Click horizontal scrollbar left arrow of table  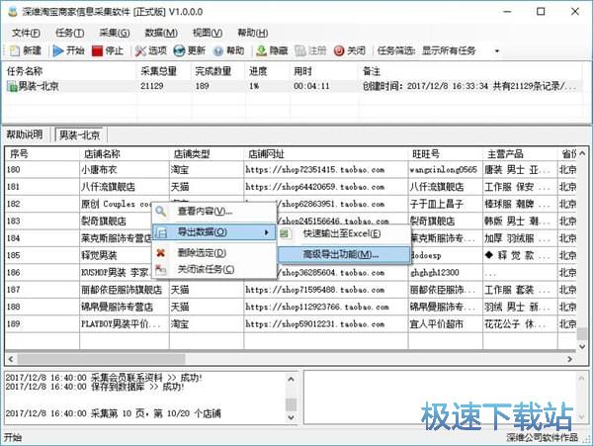[x=11, y=359]
